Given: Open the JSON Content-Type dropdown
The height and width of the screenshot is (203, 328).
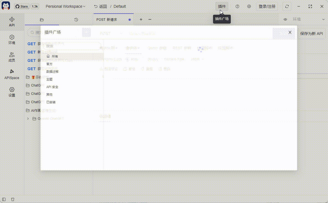Looking at the screenshot, I should pyautogui.click(x=197, y=60).
